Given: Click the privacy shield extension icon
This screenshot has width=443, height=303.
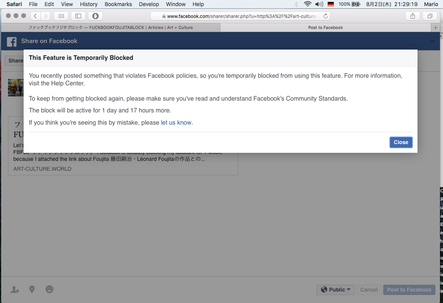Looking at the screenshot, I should click(x=95, y=16).
